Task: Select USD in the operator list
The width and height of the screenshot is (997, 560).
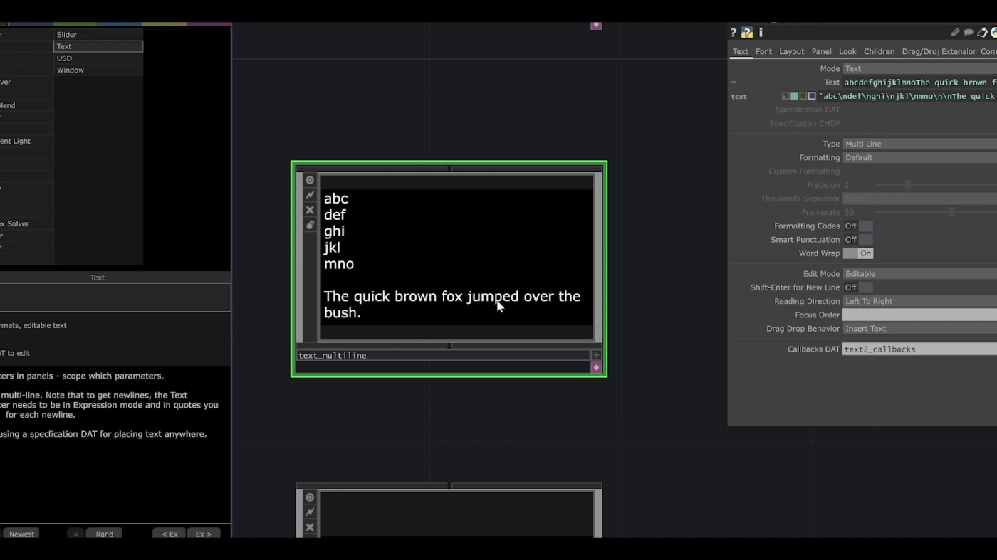Action: [x=98, y=58]
